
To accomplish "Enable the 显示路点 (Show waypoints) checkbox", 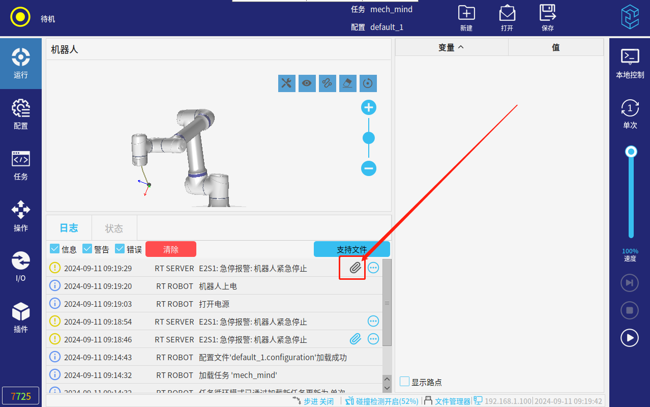I will tap(405, 382).
